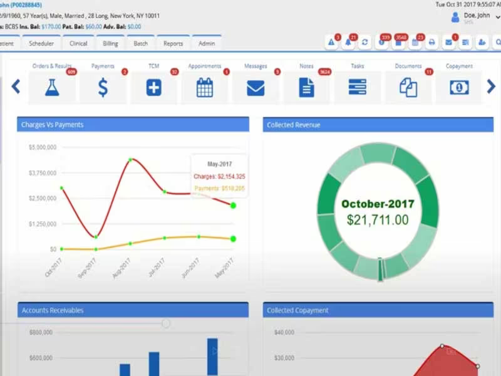Click the peak point on Collected Copayment chart

[x=442, y=346]
